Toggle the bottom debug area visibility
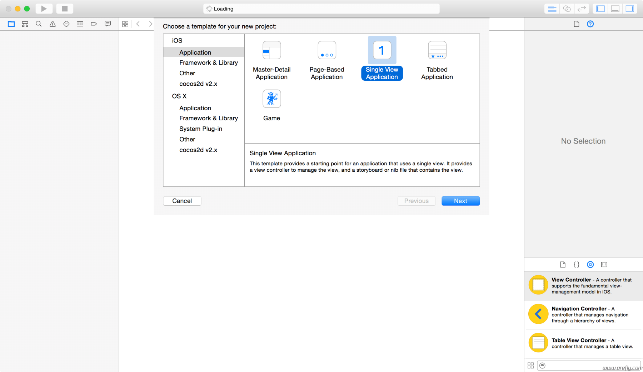The image size is (643, 372). point(615,9)
